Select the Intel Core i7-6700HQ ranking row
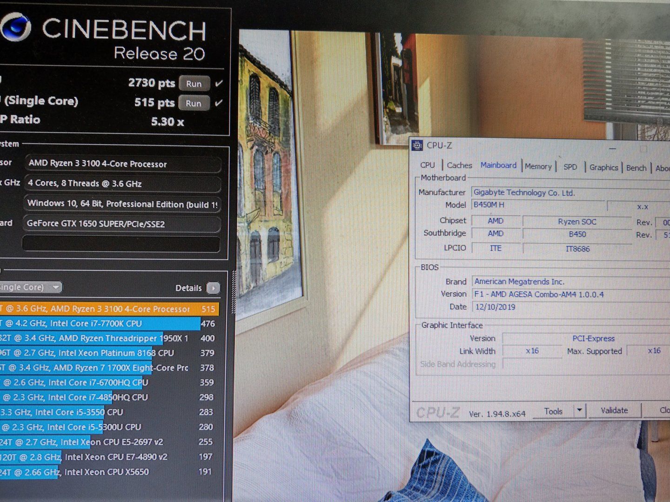 109,383
